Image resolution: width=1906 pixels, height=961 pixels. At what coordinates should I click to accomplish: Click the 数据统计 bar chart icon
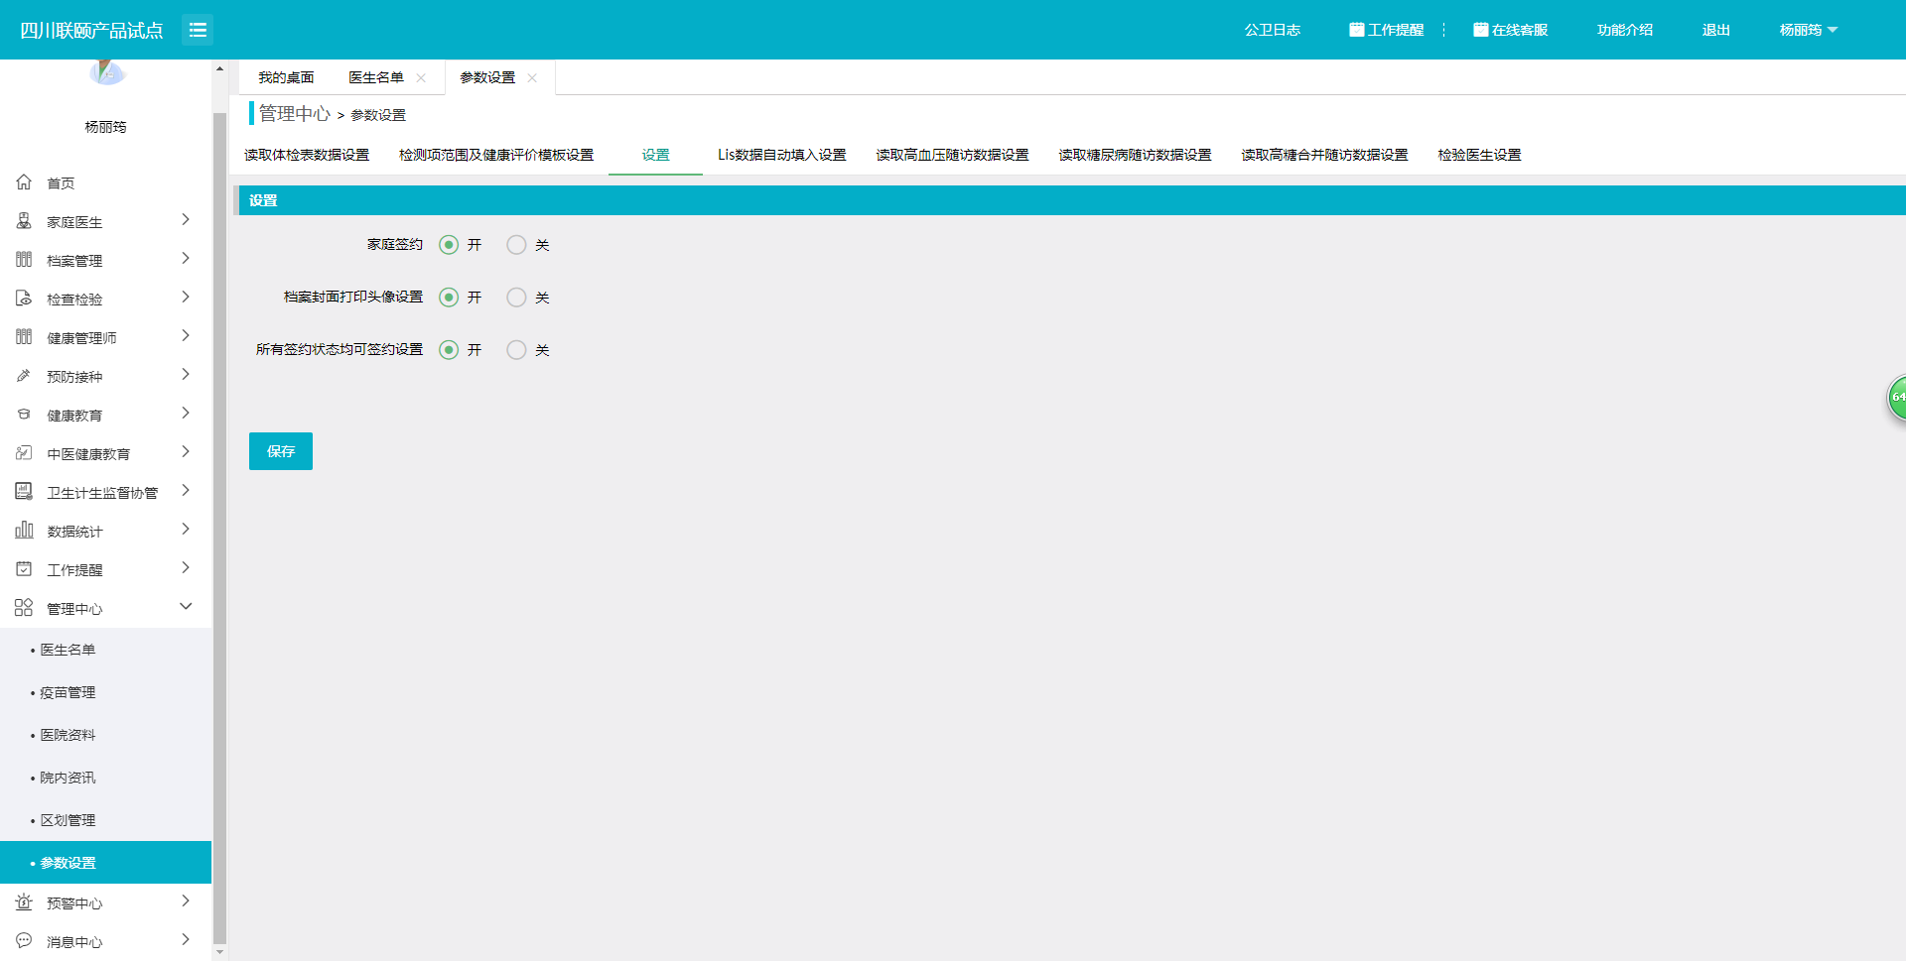24,531
